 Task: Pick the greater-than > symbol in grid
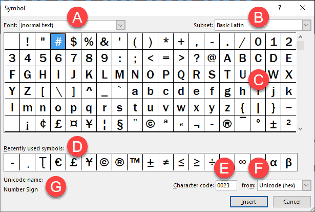click(181, 58)
